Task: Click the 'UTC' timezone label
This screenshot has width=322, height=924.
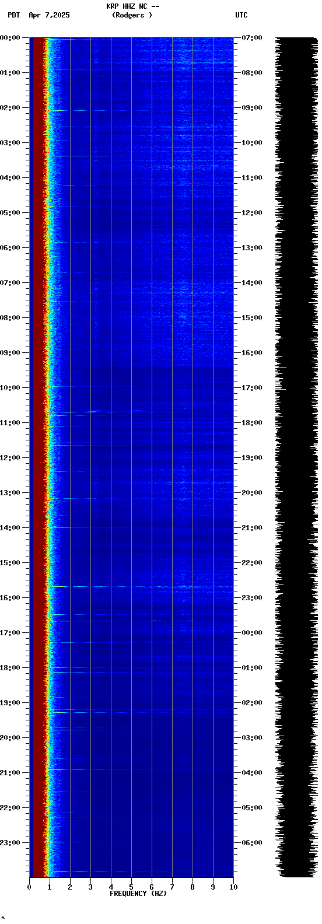Action: coord(242,15)
